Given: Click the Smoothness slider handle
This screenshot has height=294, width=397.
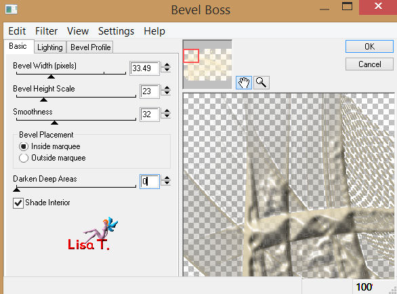Looking at the screenshot, I should point(54,123).
